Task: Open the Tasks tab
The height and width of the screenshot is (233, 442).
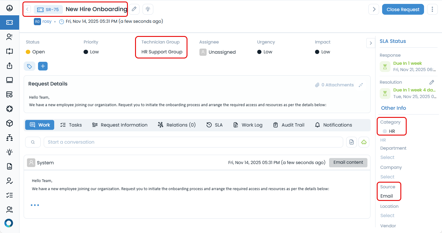Action: (x=71, y=125)
